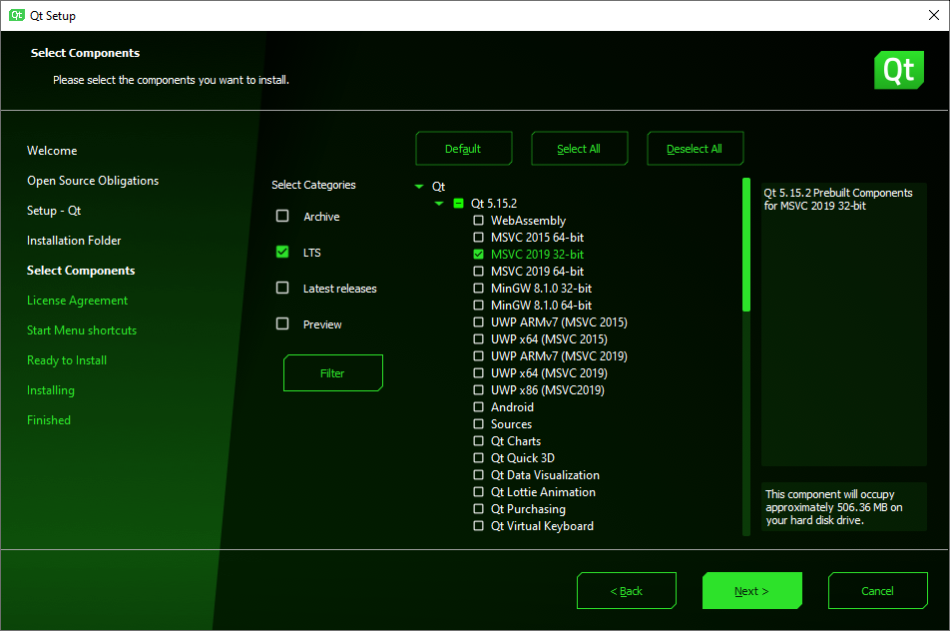Proceed with the Next button
This screenshot has height=631, width=950.
tap(751, 590)
